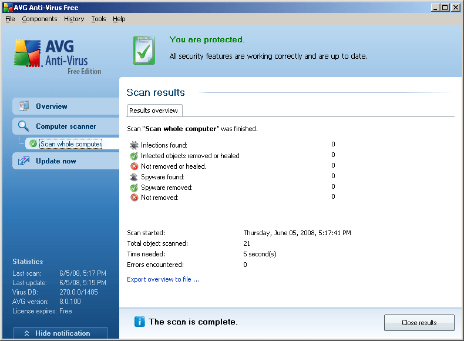Image resolution: width=464 pixels, height=341 pixels.
Task: Click the red icon beside Not removed:
Action: pos(135,198)
